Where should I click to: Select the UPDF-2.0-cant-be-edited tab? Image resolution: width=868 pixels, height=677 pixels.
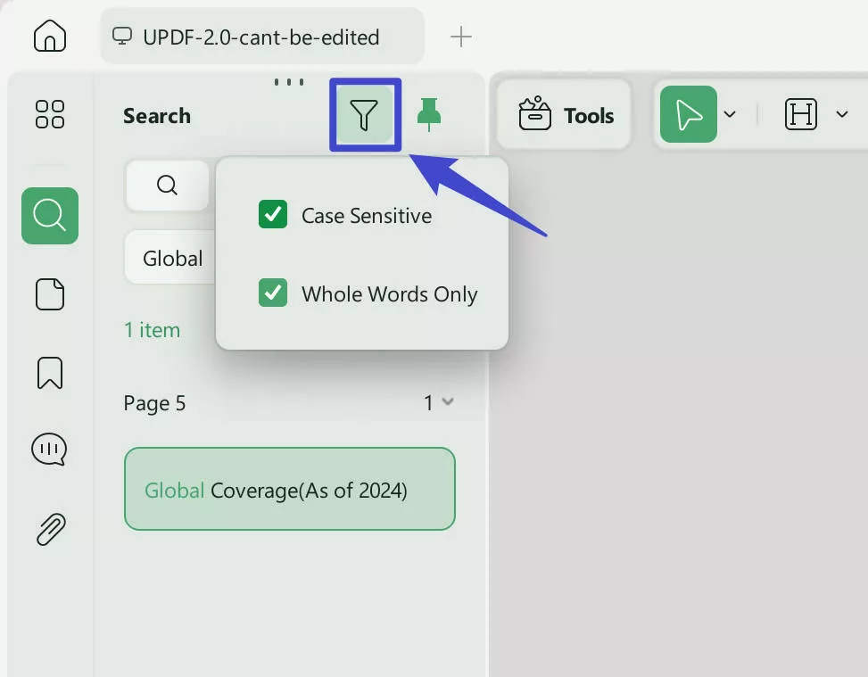[x=262, y=37]
